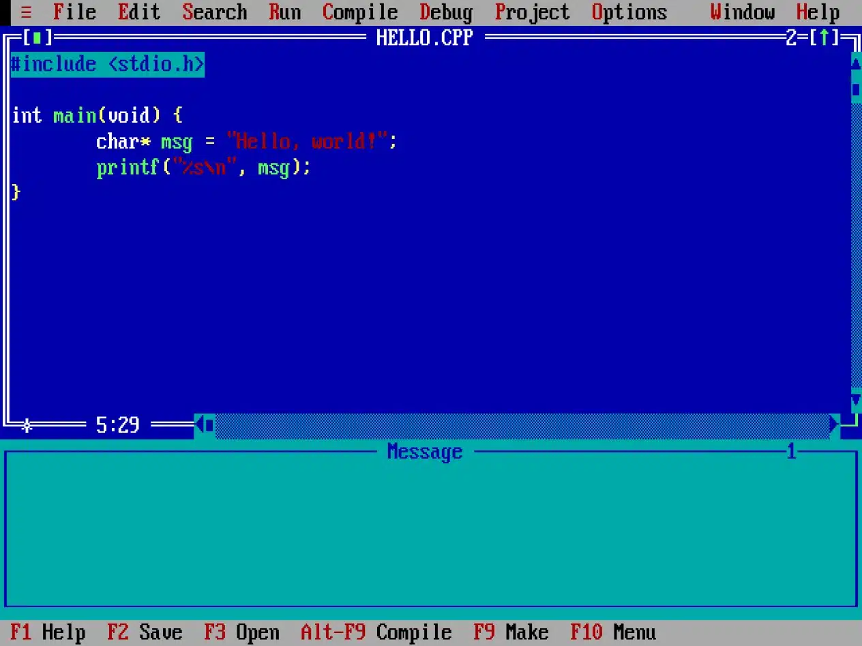Click the vertical scrollbar up arrow
Screen dimensions: 862x646
pyautogui.click(x=856, y=63)
